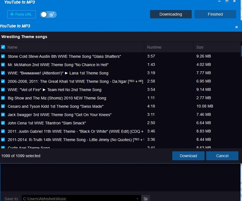242x201 pixels.
Task: Click the 2.77 MB size value
Action: (x=204, y=98)
